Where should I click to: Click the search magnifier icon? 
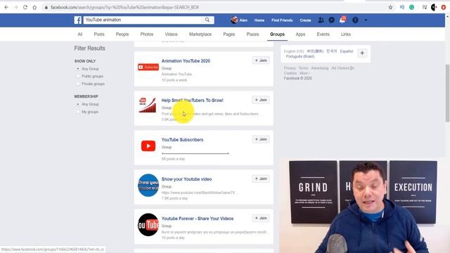[x=207, y=20]
